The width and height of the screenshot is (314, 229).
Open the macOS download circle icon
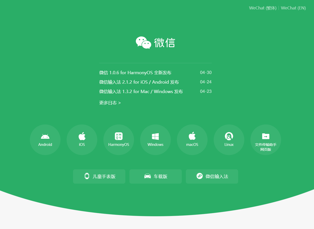[x=192, y=140]
